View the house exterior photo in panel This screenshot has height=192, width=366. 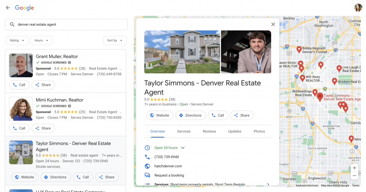pyautogui.click(x=182, y=52)
